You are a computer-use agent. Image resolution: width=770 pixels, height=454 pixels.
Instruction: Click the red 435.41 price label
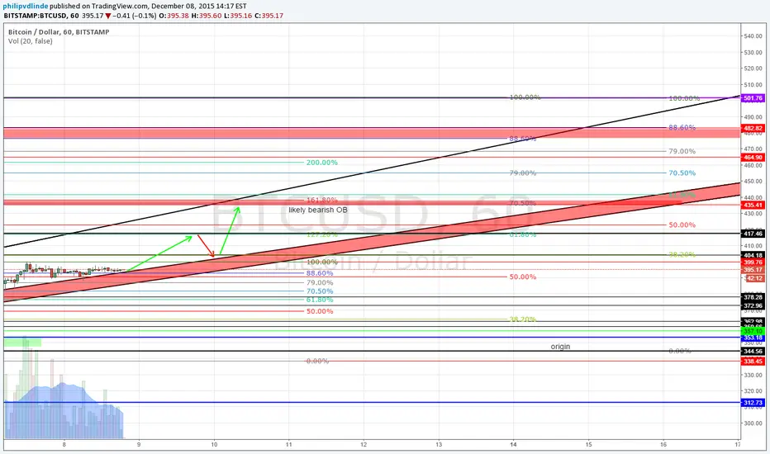coord(753,206)
